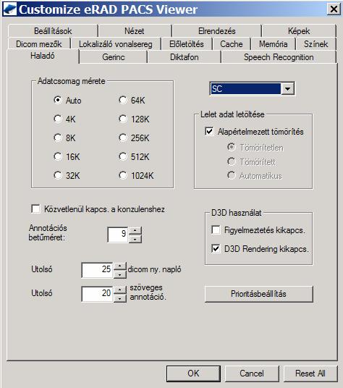
Task: Increase dicom ny. napló count up arrow
Action: [120, 266]
